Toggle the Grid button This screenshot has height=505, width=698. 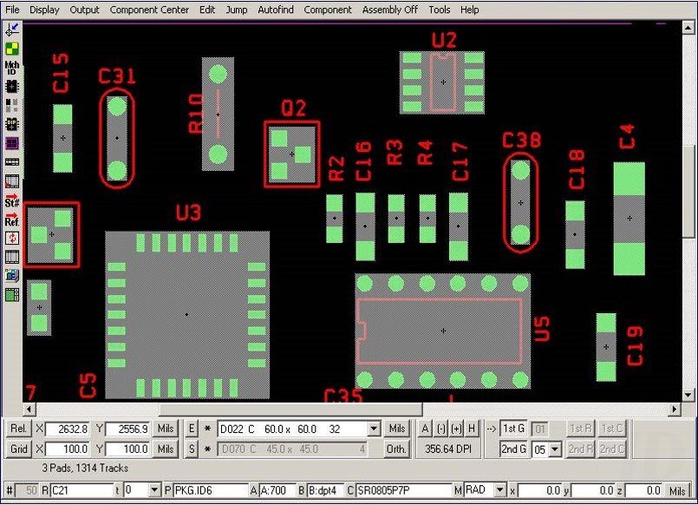coord(19,449)
